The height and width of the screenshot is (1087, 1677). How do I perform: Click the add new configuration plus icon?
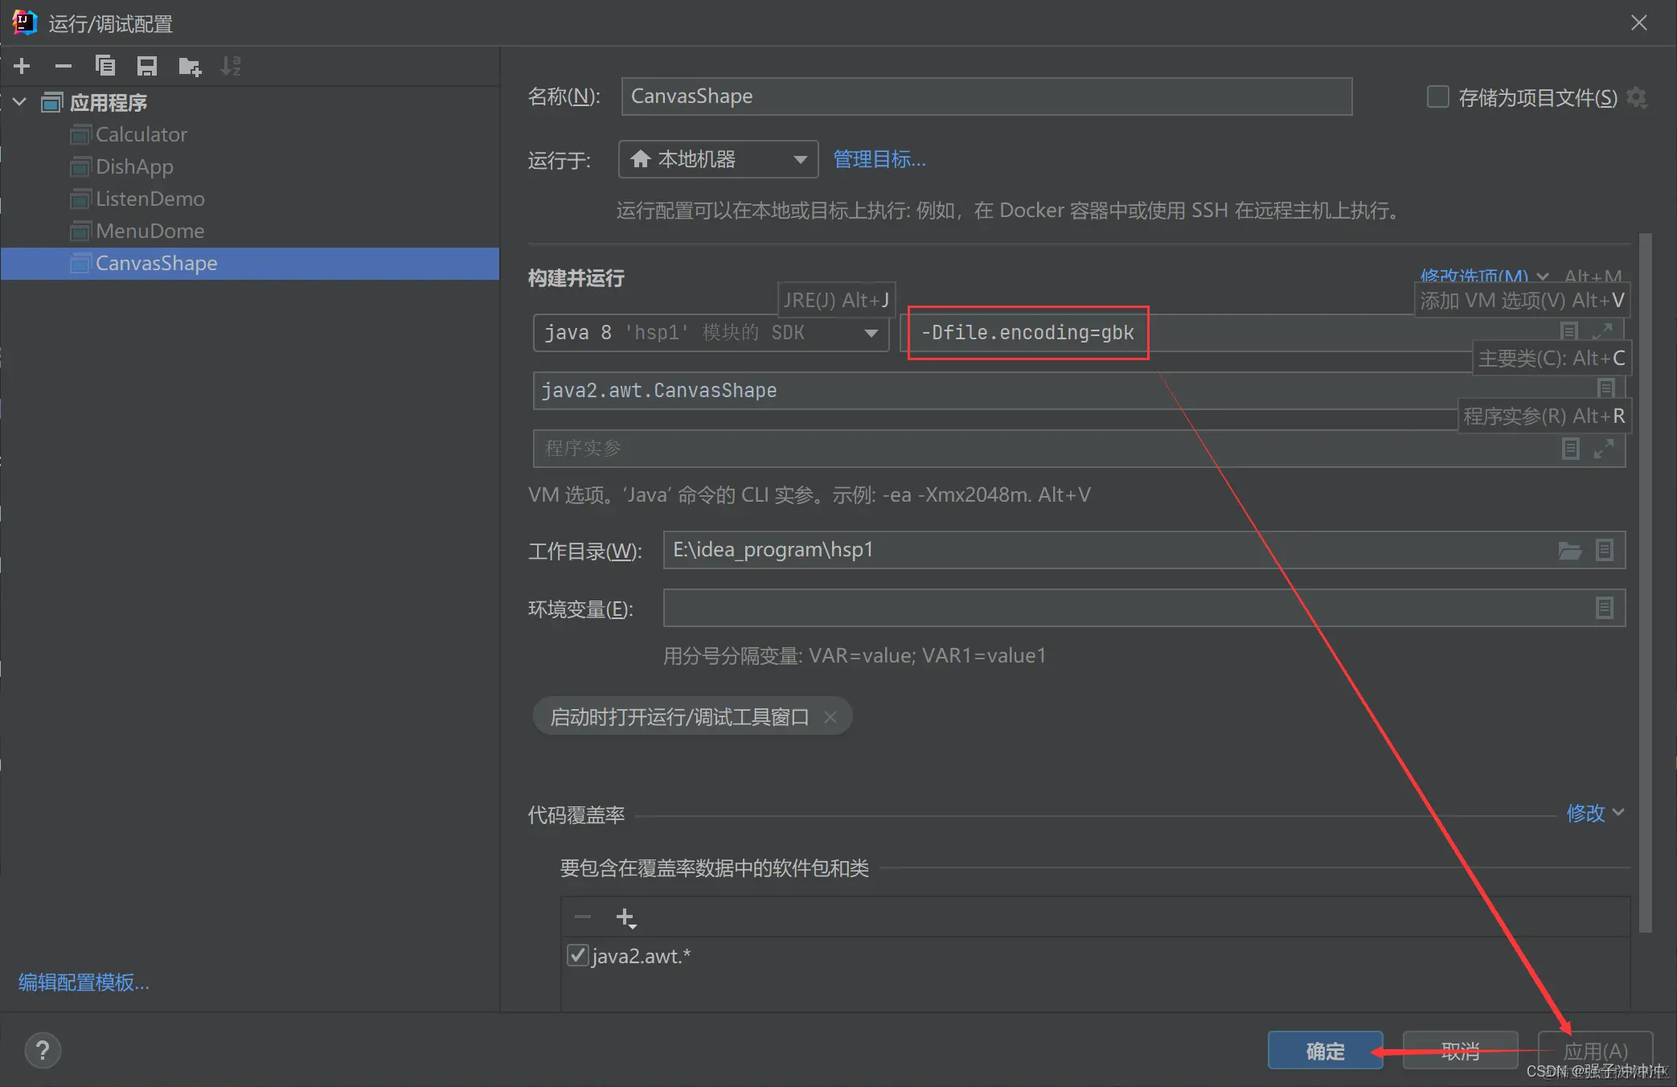[22, 66]
